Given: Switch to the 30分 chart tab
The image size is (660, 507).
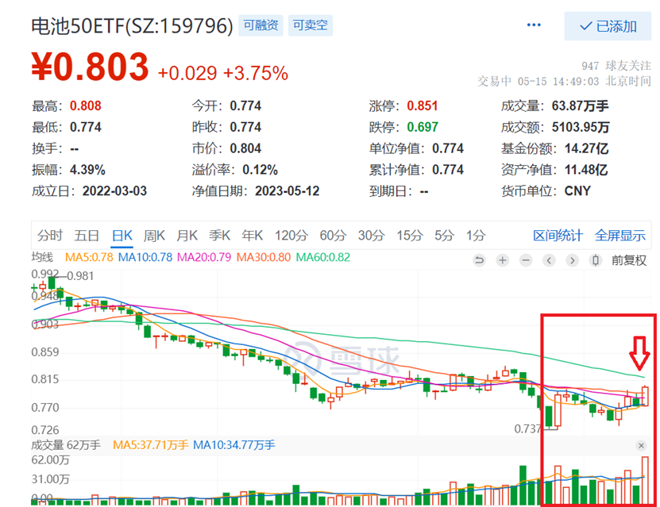Looking at the screenshot, I should pyautogui.click(x=371, y=236).
